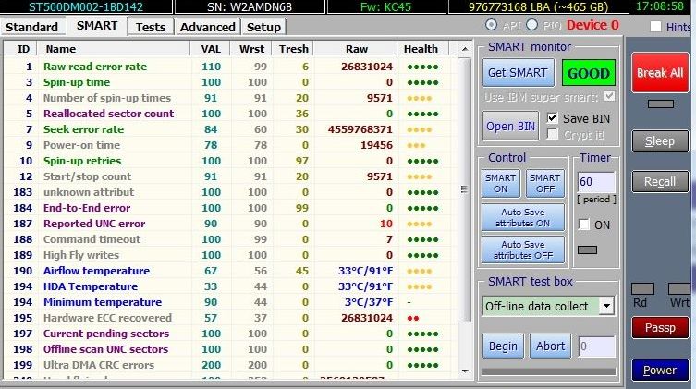This screenshot has height=389, width=696.
Task: Click the table scroll up arrow
Action: point(464,49)
